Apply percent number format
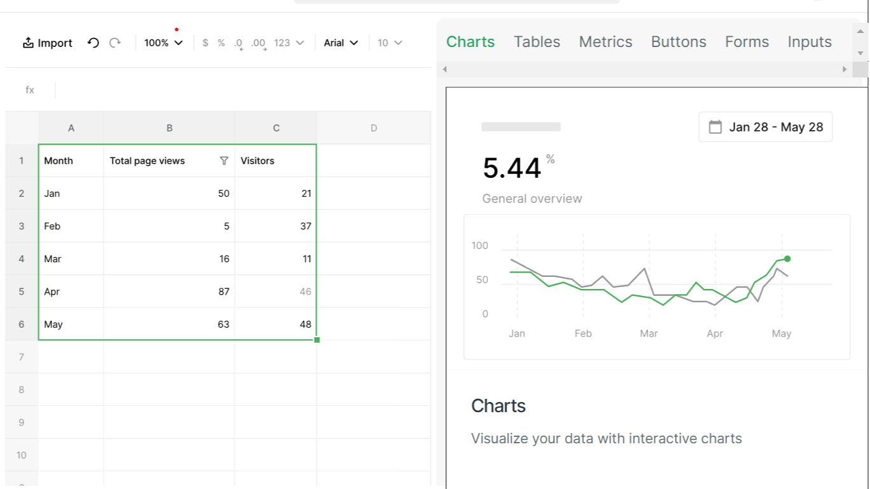Image resolution: width=870 pixels, height=489 pixels. [221, 43]
